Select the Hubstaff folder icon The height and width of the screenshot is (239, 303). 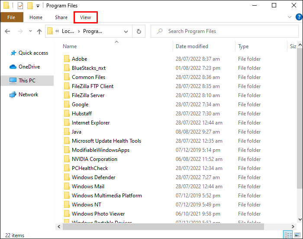pos(67,113)
